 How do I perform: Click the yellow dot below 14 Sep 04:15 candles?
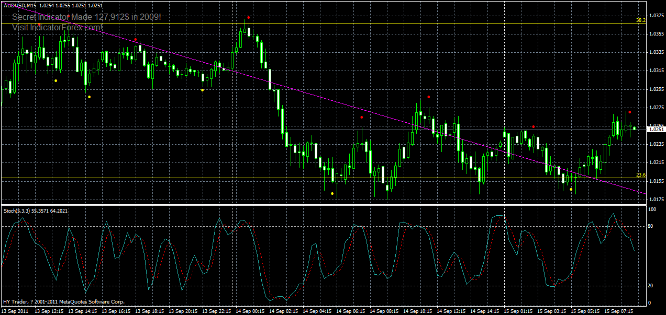pyautogui.click(x=331, y=192)
